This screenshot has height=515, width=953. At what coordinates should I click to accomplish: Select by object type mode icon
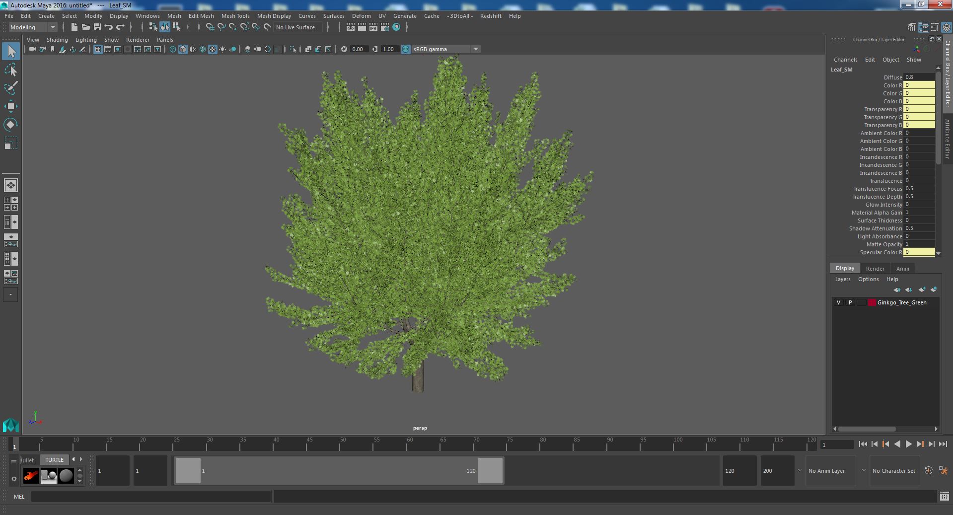coord(164,27)
